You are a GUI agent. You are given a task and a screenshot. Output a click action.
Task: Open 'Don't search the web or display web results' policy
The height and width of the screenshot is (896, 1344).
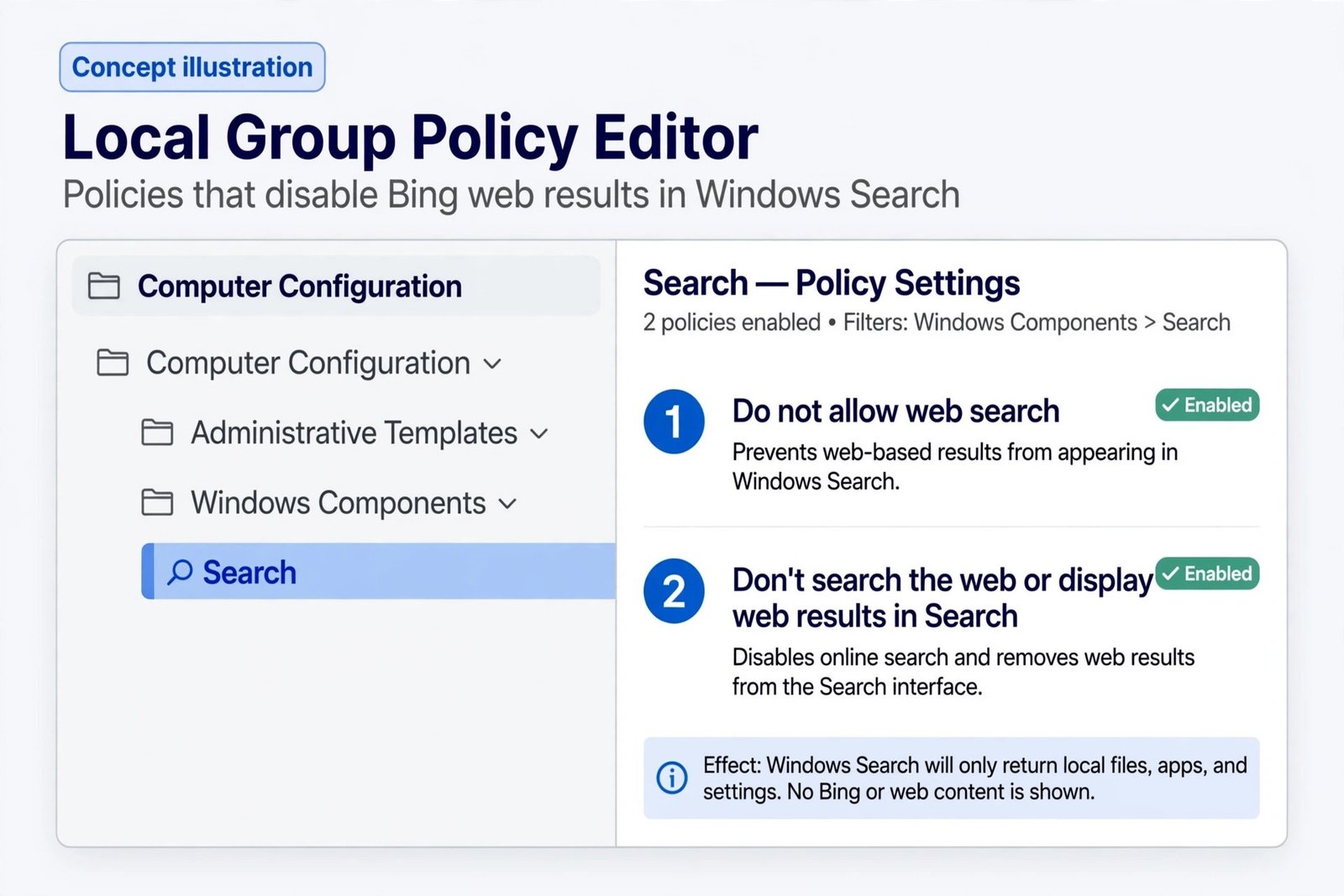tap(942, 598)
